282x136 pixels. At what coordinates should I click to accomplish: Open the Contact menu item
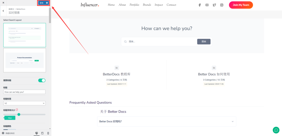(171, 5)
